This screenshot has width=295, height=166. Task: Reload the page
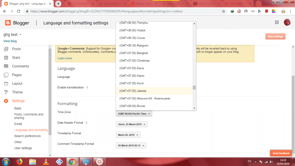pos(18,11)
